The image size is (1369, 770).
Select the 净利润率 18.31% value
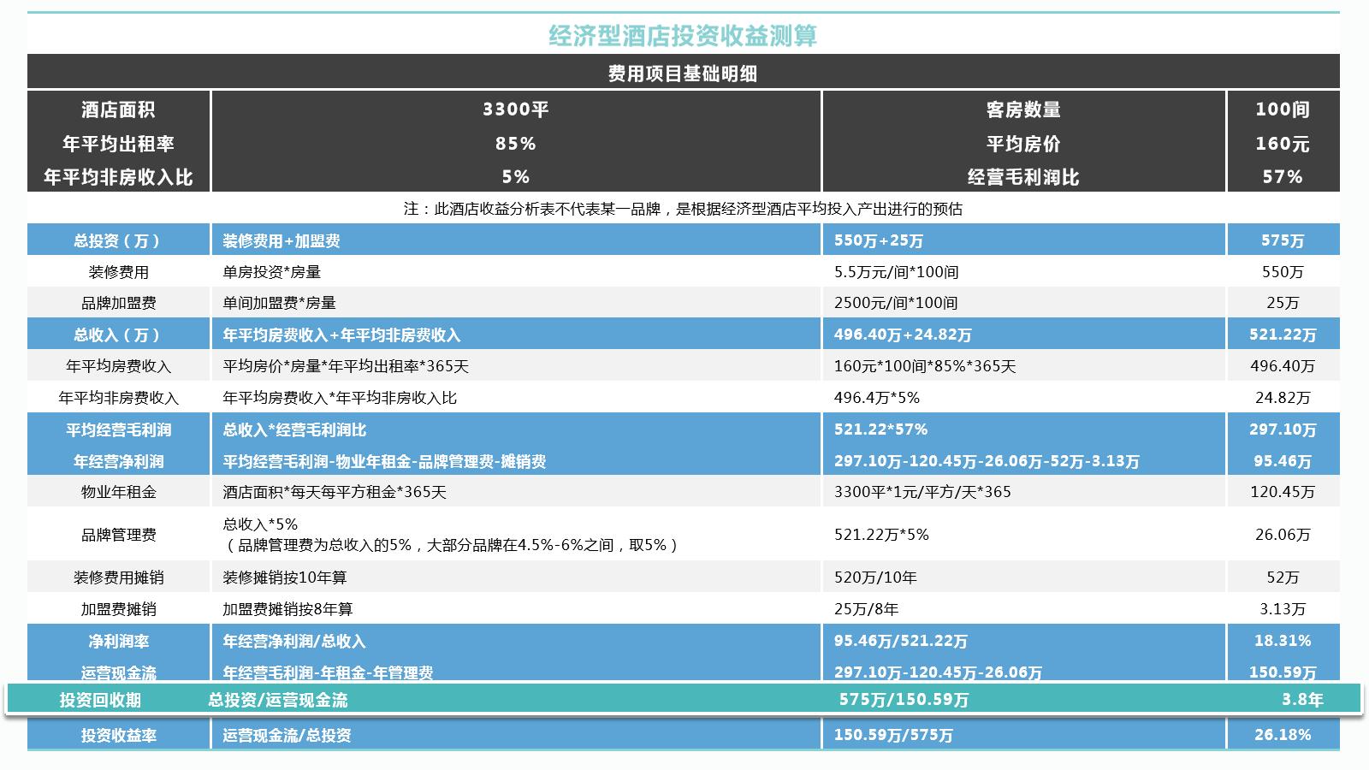point(1283,638)
